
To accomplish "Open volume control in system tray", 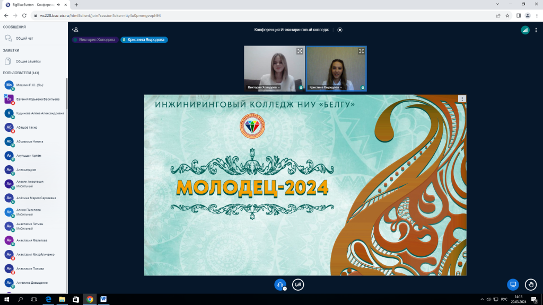I will tap(488, 300).
